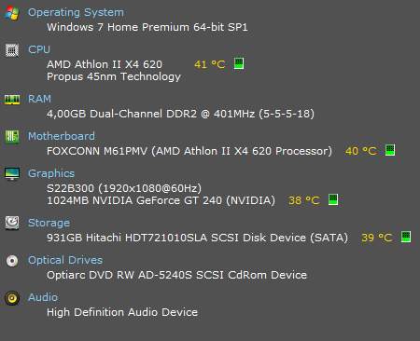This screenshot has height=341, width=420.
Task: Click the Storage hard disk icon
Action: [x=12, y=223]
